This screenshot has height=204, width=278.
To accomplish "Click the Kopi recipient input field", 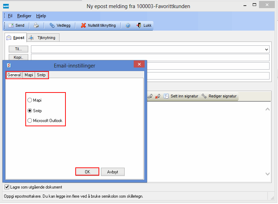I will click(x=150, y=58).
